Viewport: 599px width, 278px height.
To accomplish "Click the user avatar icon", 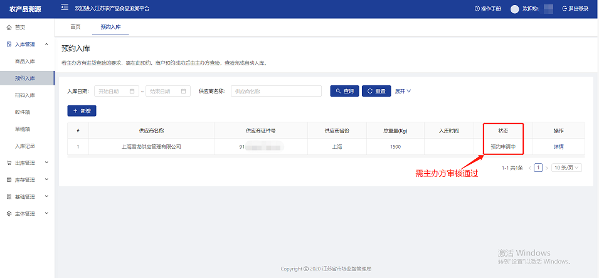I will (515, 9).
